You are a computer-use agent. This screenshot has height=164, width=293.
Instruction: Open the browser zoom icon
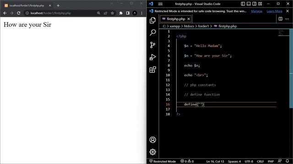coord(98,13)
